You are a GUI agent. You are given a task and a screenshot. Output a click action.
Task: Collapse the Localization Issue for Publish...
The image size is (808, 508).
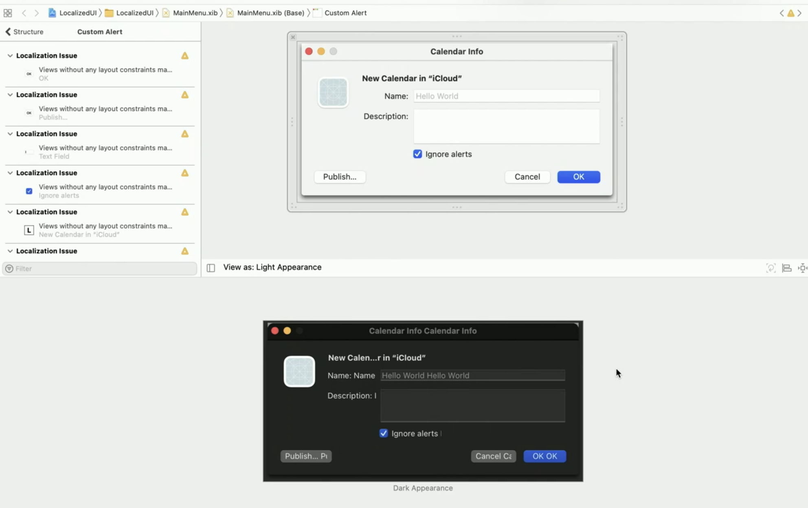pos(10,95)
